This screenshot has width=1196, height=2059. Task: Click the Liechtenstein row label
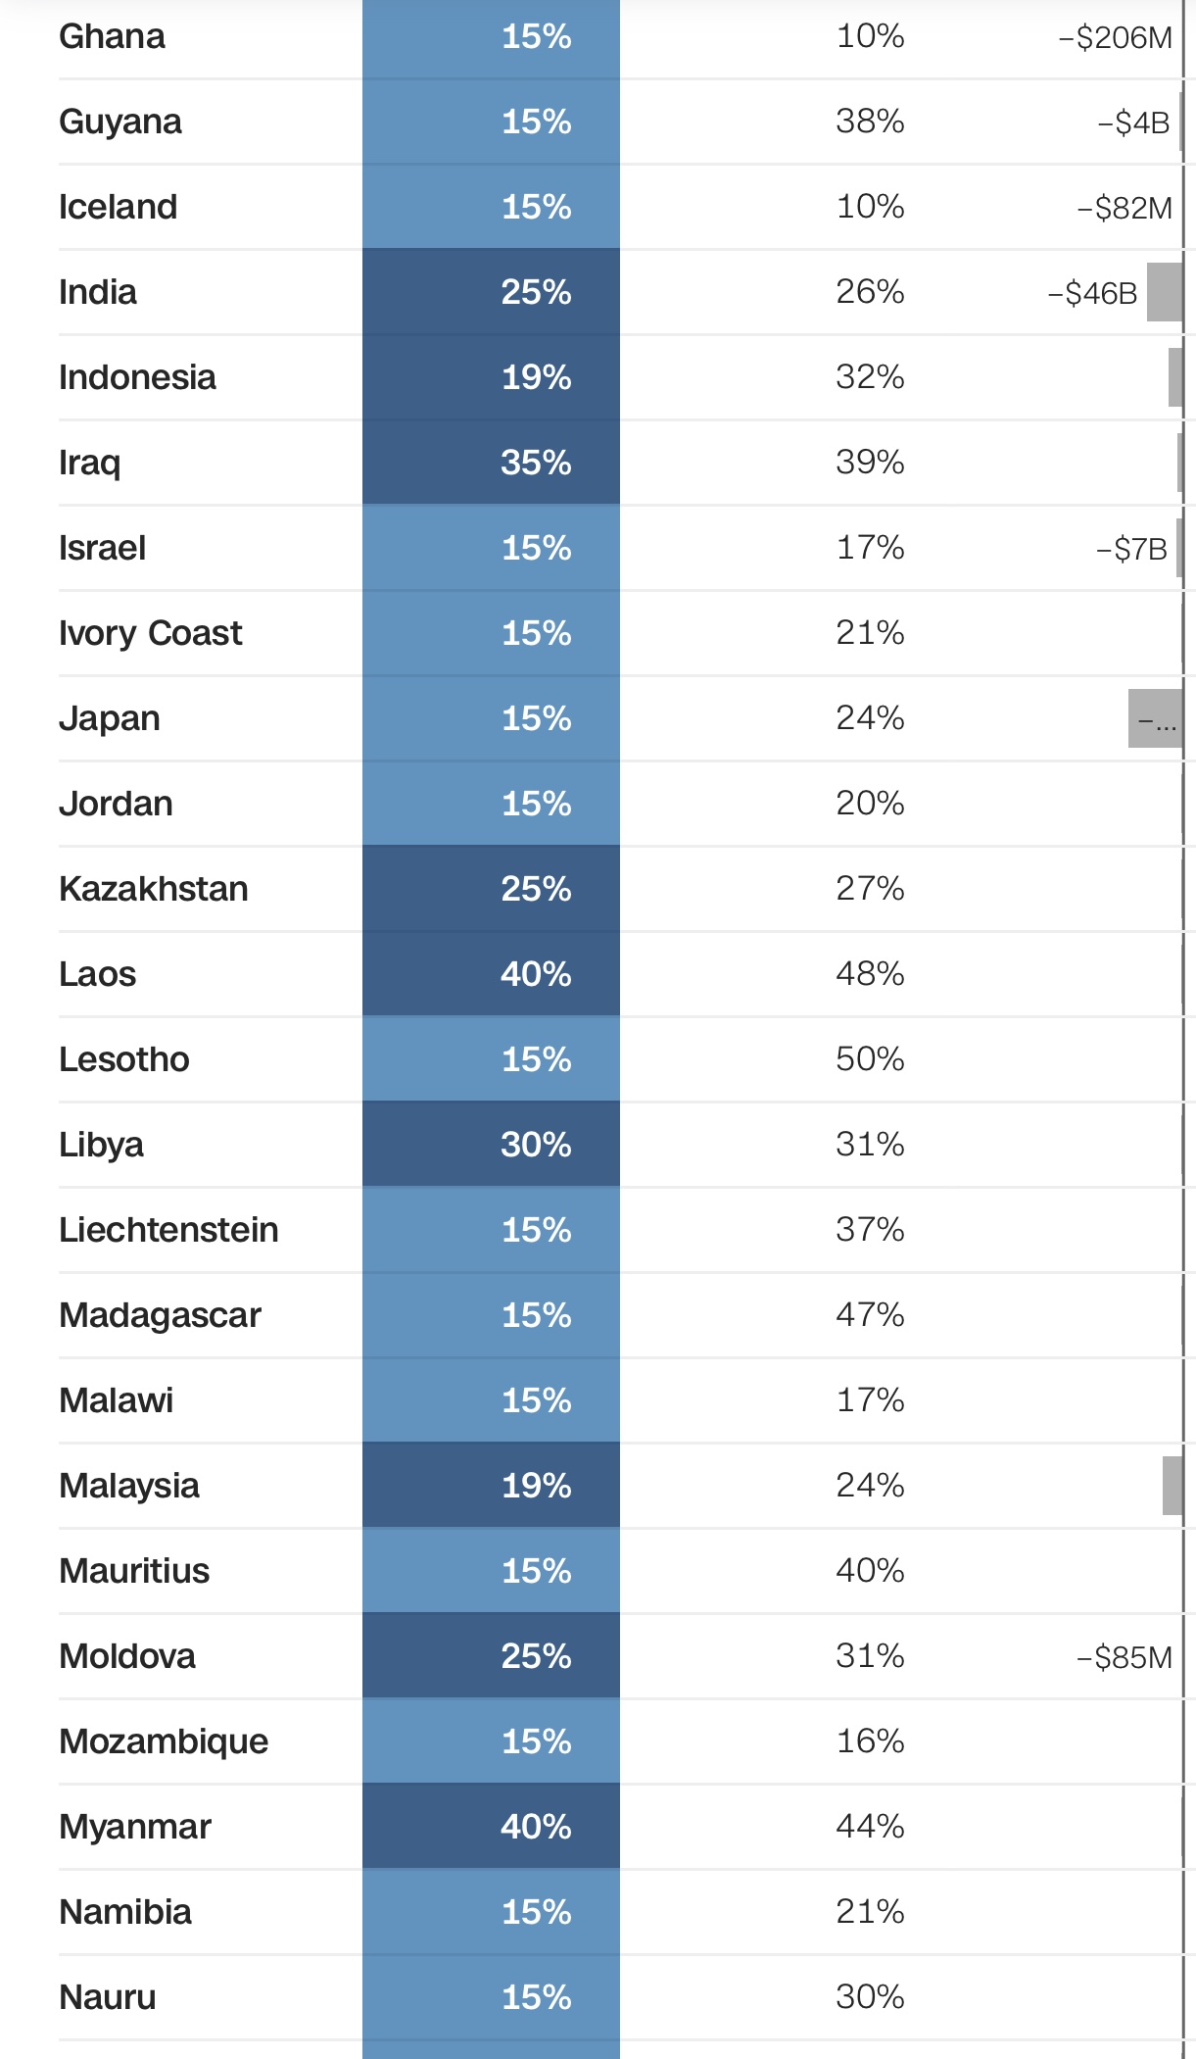point(168,1230)
